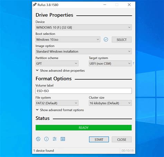Open the File system dropdown

point(57,103)
